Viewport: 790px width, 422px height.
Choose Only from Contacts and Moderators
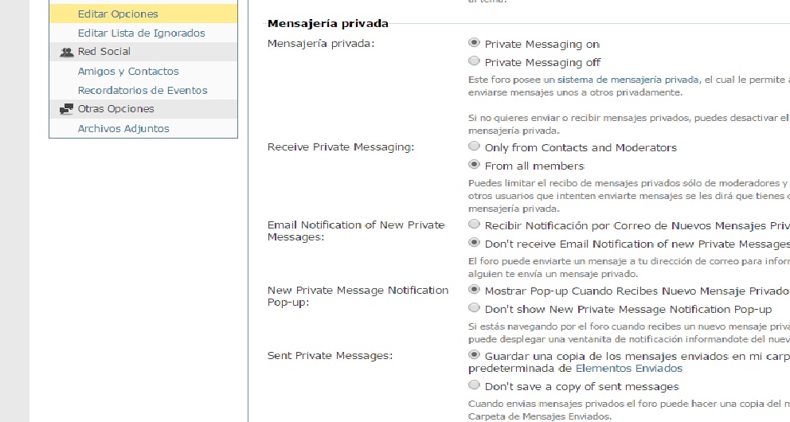[474, 146]
